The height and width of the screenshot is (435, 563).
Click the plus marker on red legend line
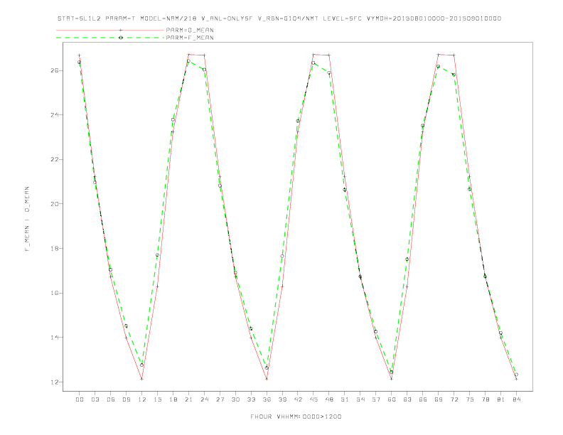[121, 30]
